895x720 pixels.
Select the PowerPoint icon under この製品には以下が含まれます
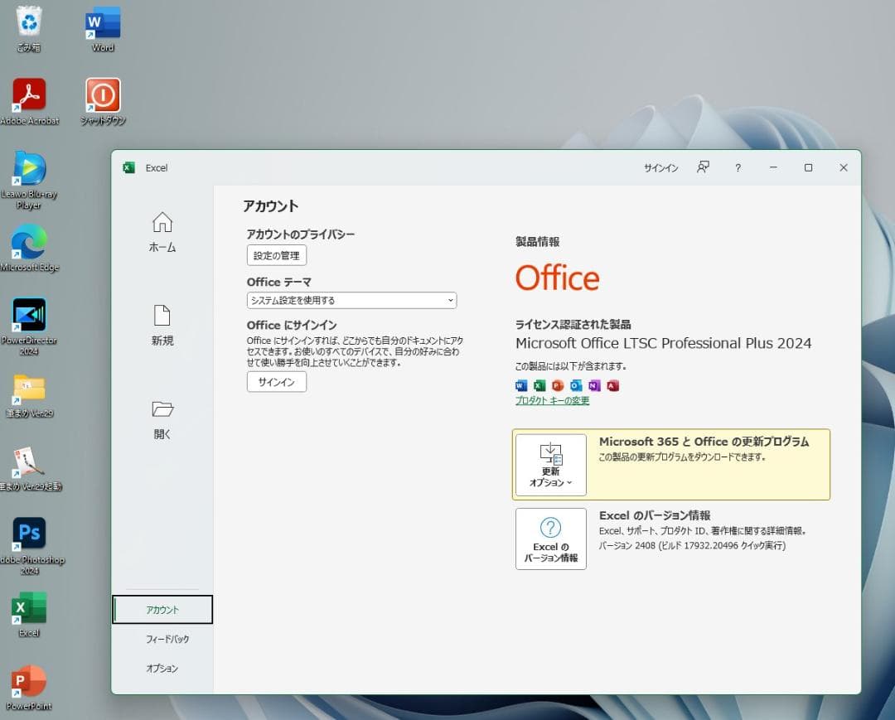click(558, 385)
